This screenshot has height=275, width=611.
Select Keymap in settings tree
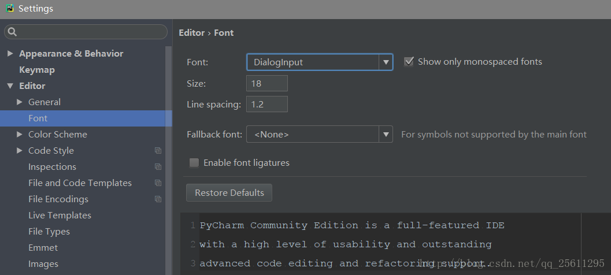tap(37, 70)
